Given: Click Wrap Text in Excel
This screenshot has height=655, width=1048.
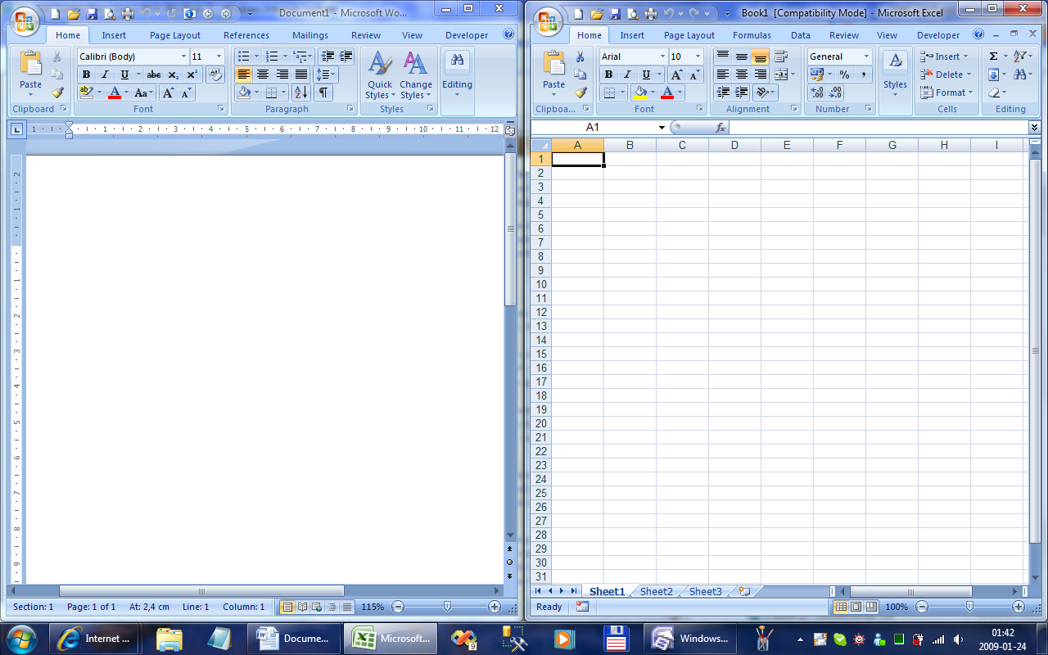Looking at the screenshot, I should pos(780,56).
